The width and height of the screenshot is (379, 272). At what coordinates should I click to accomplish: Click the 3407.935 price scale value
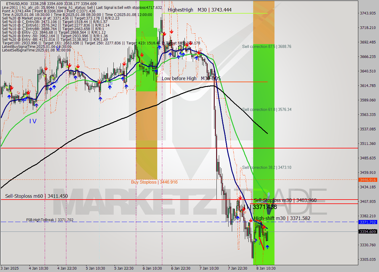coord(367,201)
